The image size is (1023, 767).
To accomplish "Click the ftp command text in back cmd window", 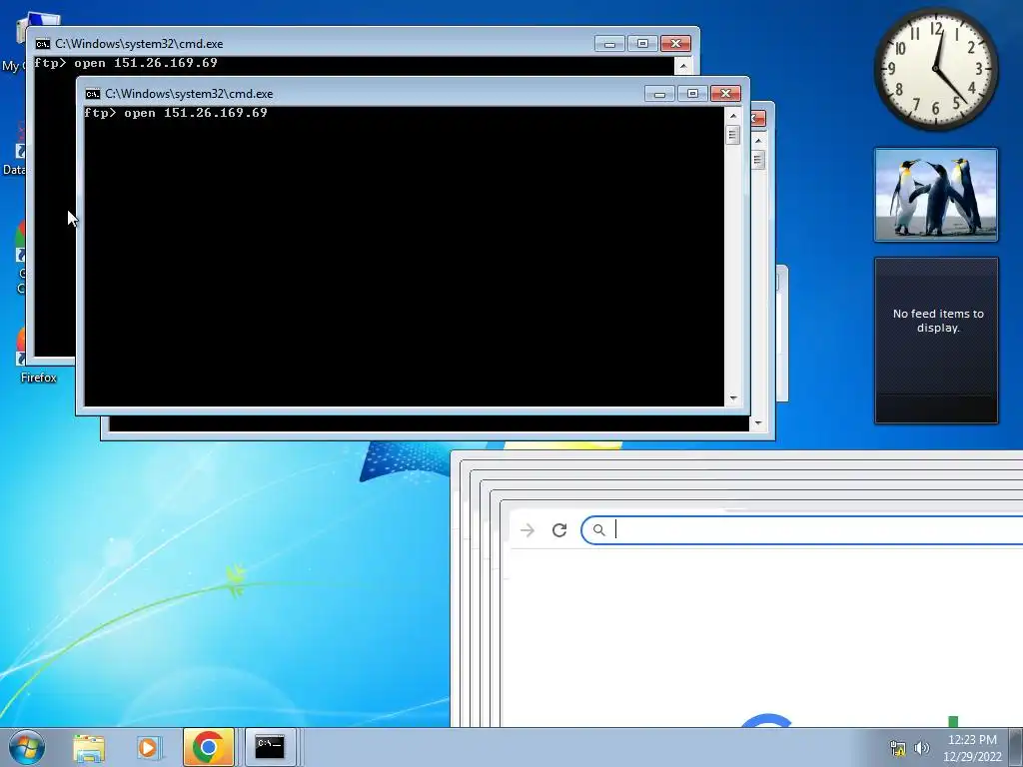I will 125,63.
